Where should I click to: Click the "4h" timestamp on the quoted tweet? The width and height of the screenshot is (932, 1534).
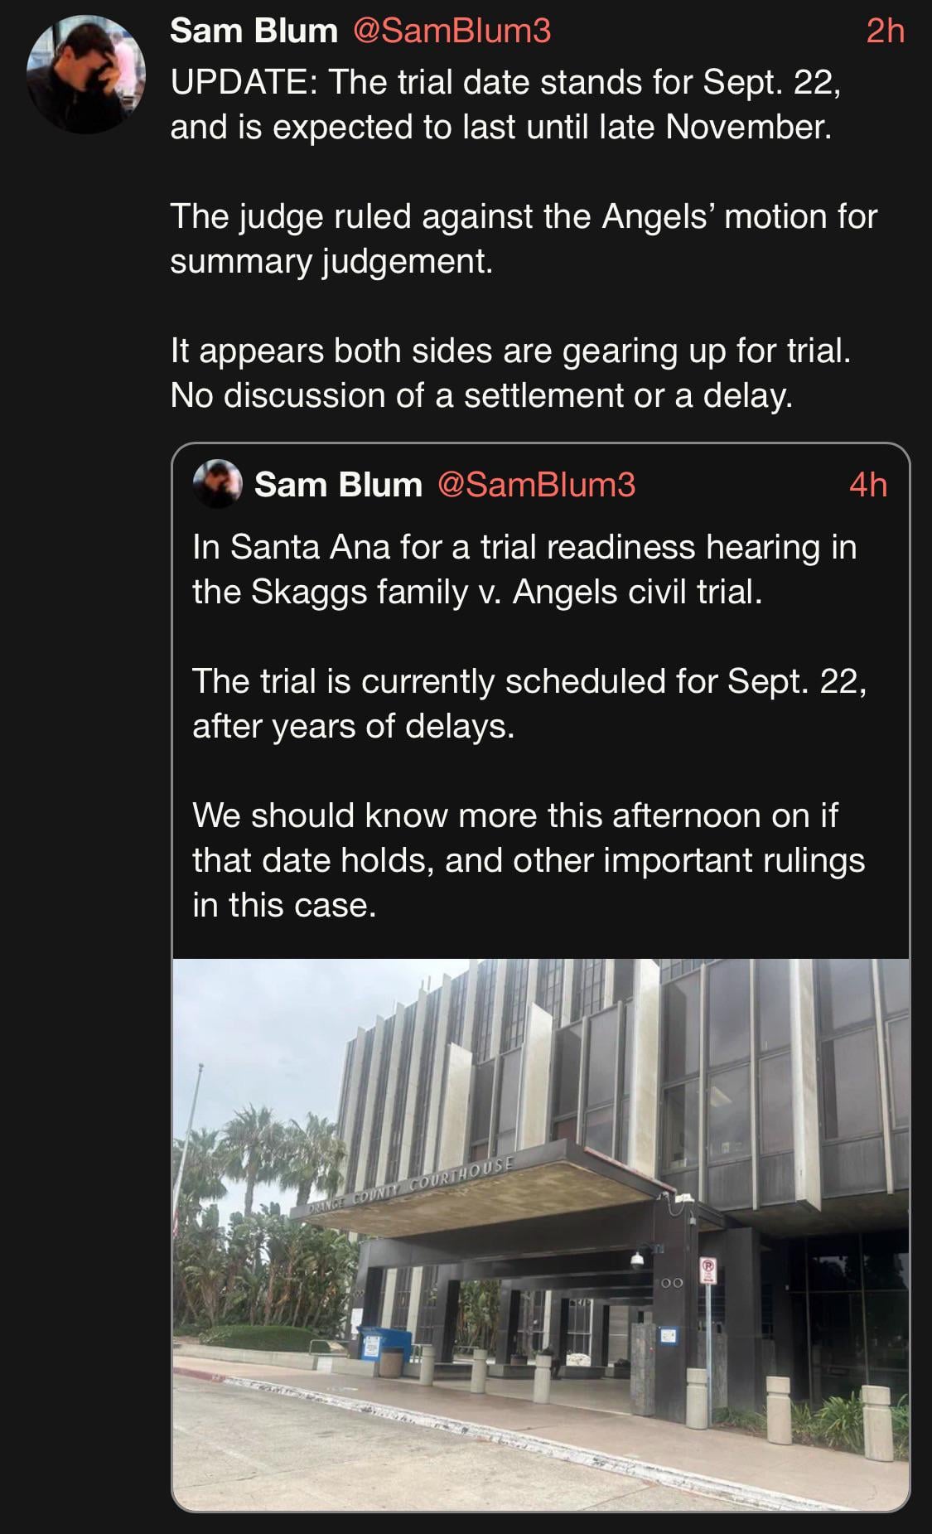[x=867, y=485]
